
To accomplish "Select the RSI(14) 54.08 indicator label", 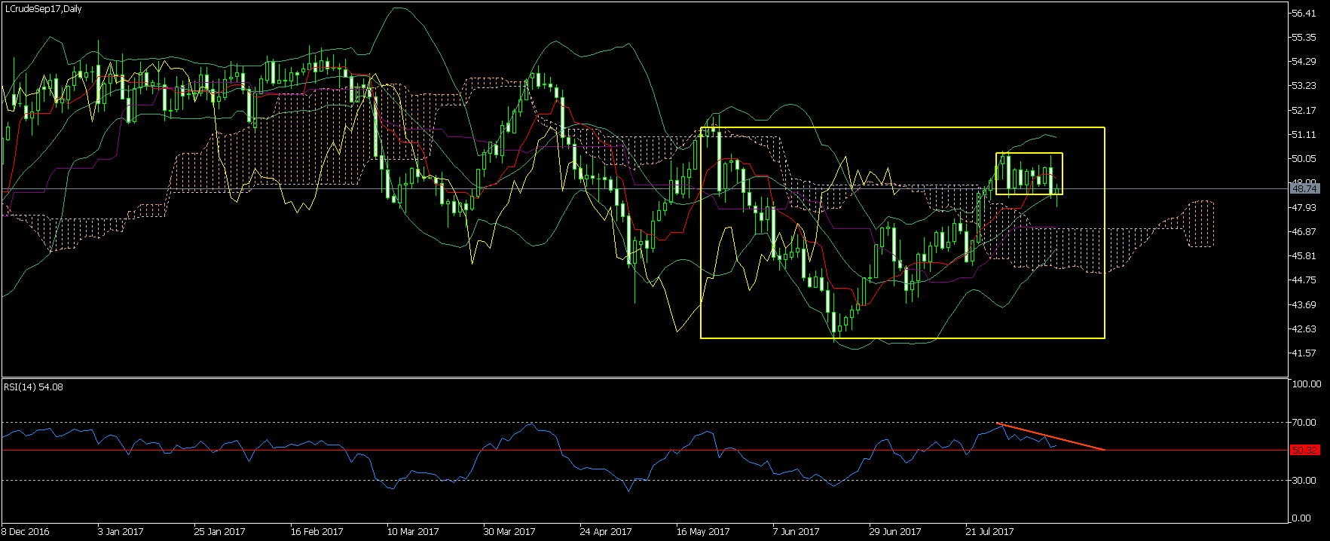I will click(34, 387).
